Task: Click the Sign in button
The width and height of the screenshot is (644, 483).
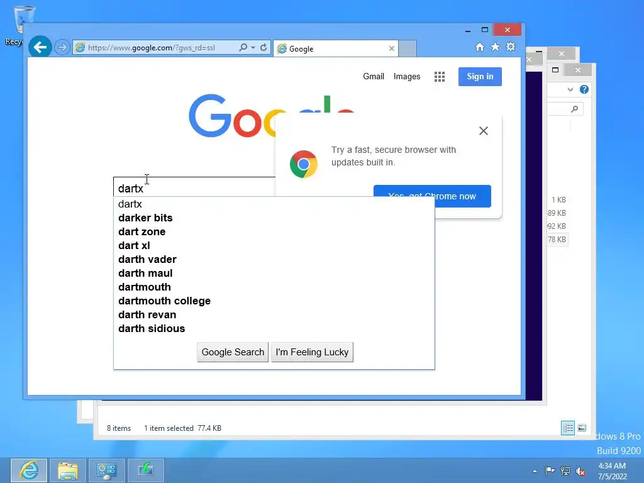Action: (480, 76)
